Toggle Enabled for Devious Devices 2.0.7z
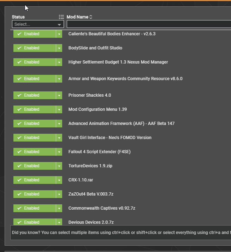231x252 pixels. pyautogui.click(x=35, y=222)
